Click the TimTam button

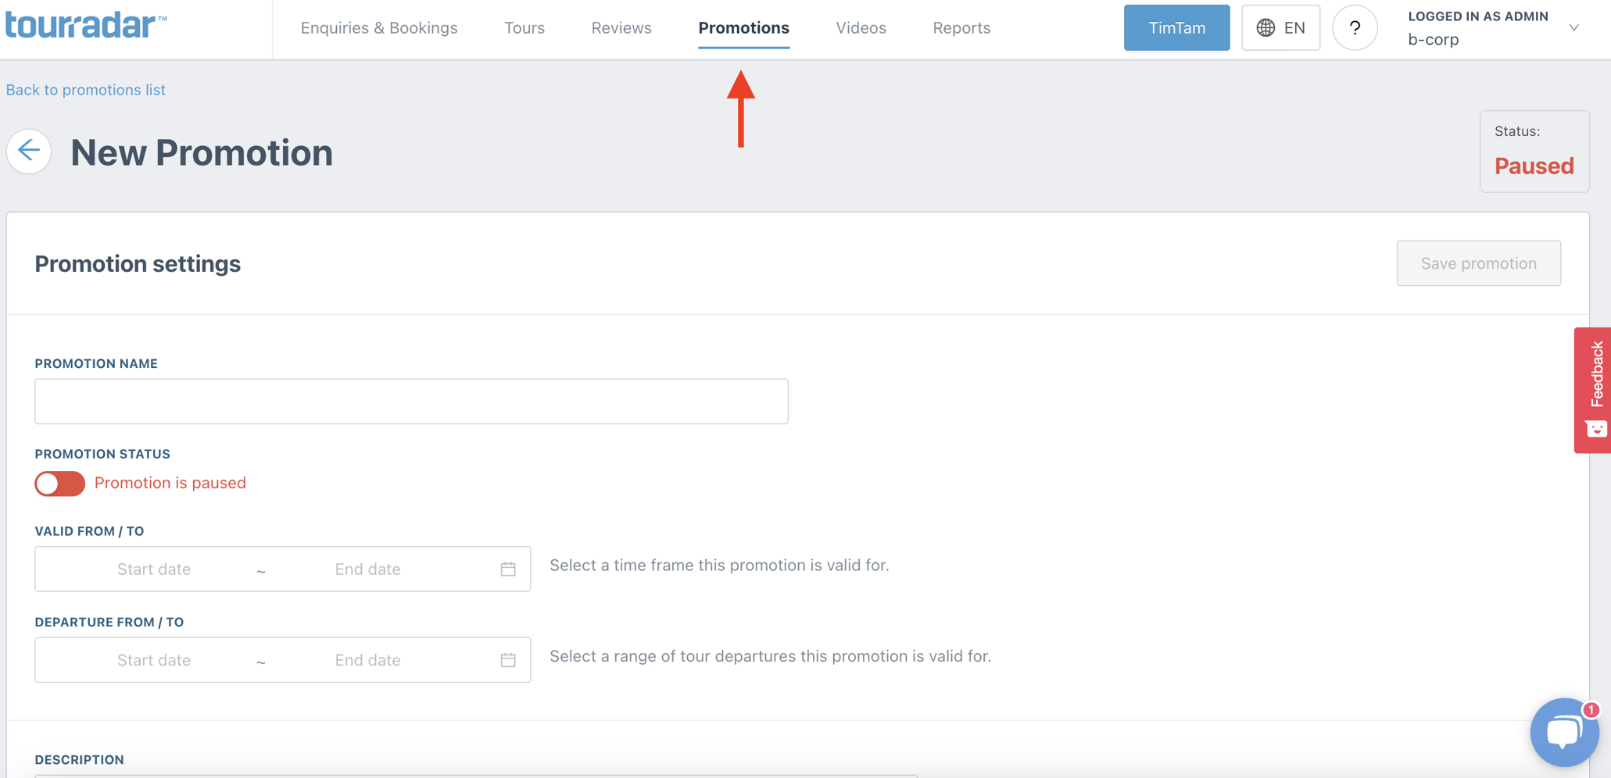point(1176,27)
